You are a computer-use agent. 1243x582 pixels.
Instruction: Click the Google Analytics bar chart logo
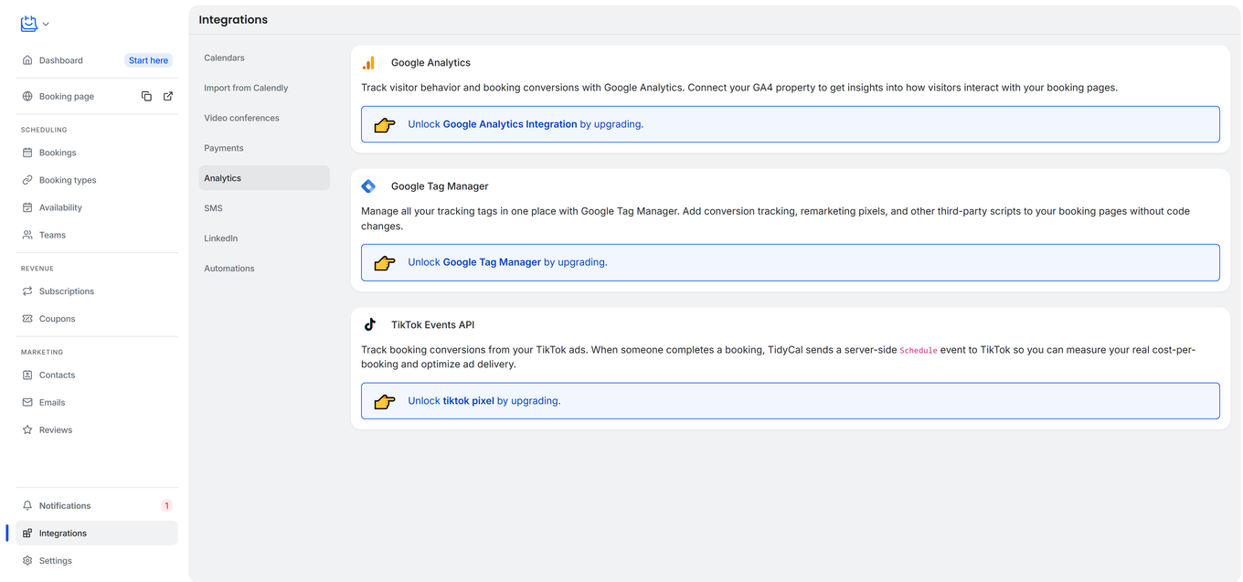(x=369, y=63)
